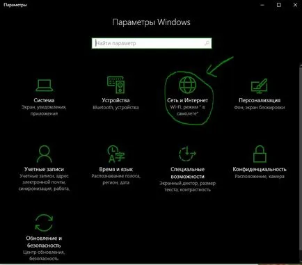302x265 pixels.
Task: Click the 'Параметры Windows' page heading
Action: pos(152,22)
